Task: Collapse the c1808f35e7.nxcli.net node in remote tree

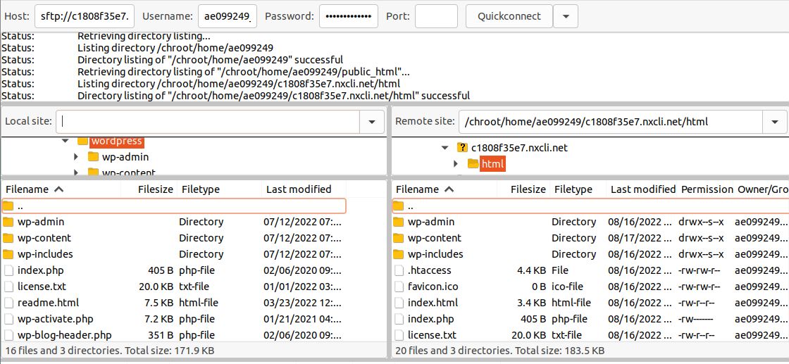Action: click(445, 148)
